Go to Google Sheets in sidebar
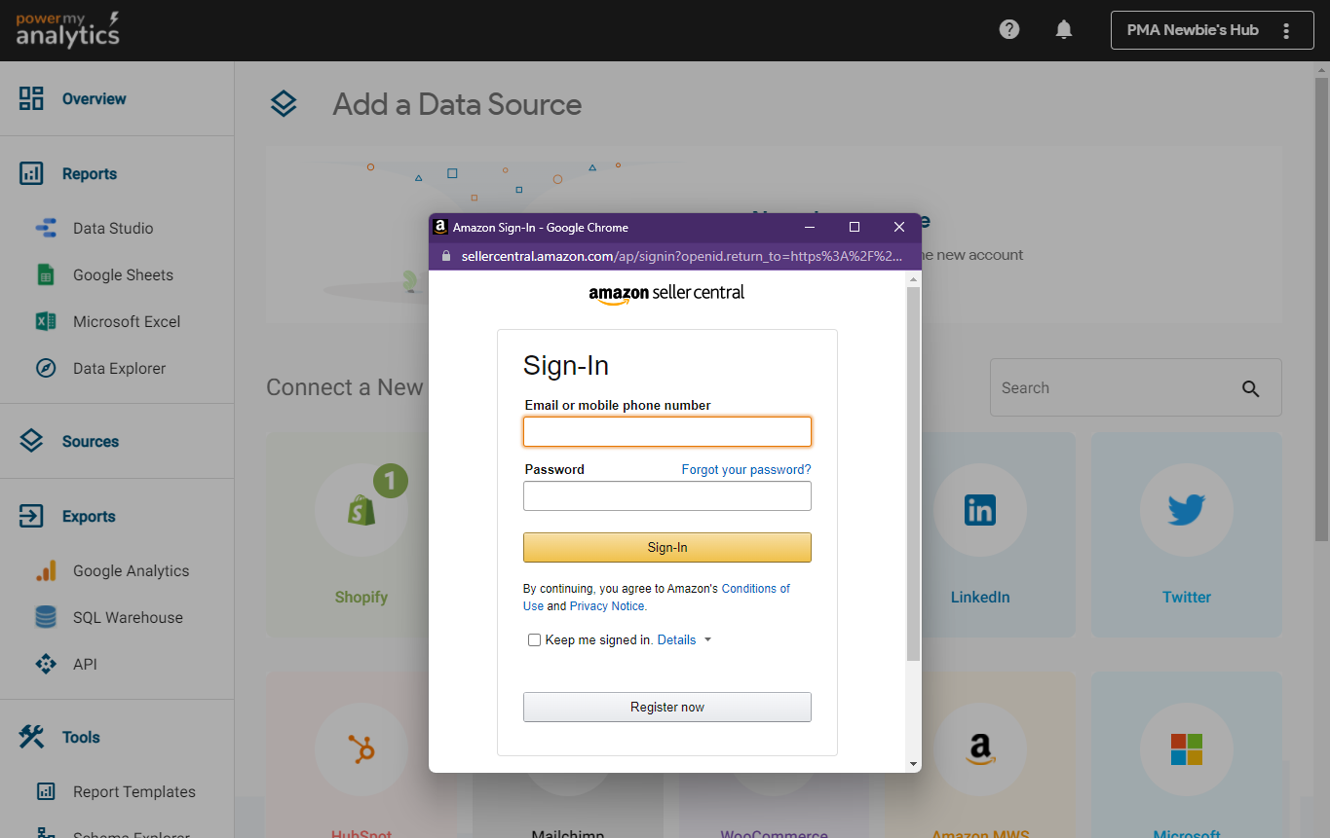This screenshot has height=838, width=1330. 123,275
